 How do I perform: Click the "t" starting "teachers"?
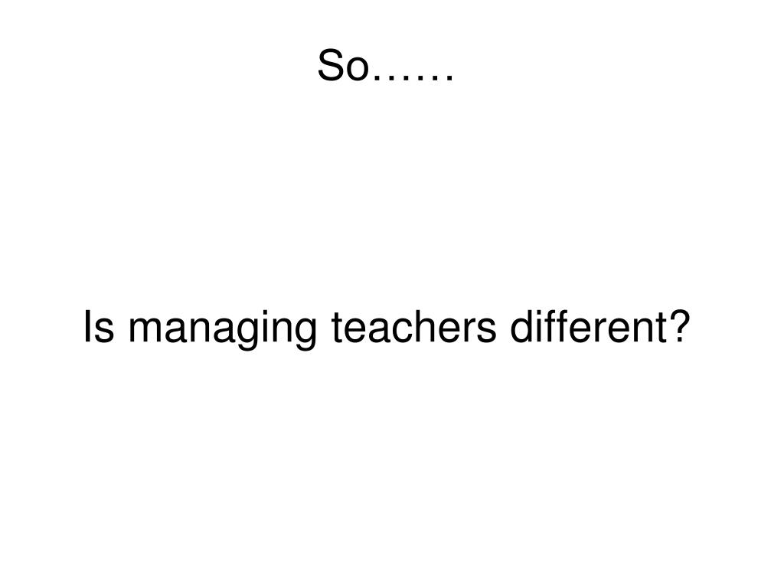[337, 328]
